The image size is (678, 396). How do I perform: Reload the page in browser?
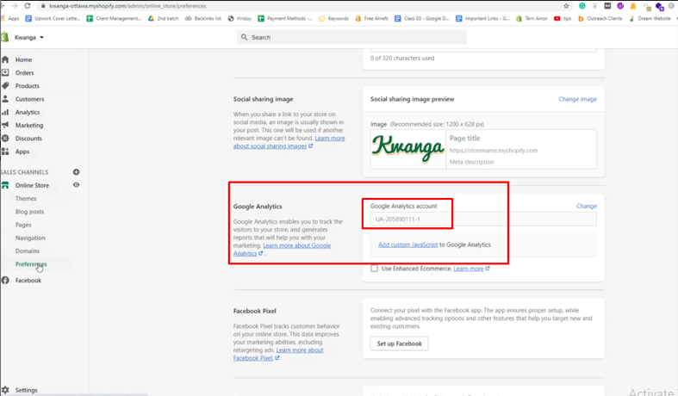(x=28, y=6)
